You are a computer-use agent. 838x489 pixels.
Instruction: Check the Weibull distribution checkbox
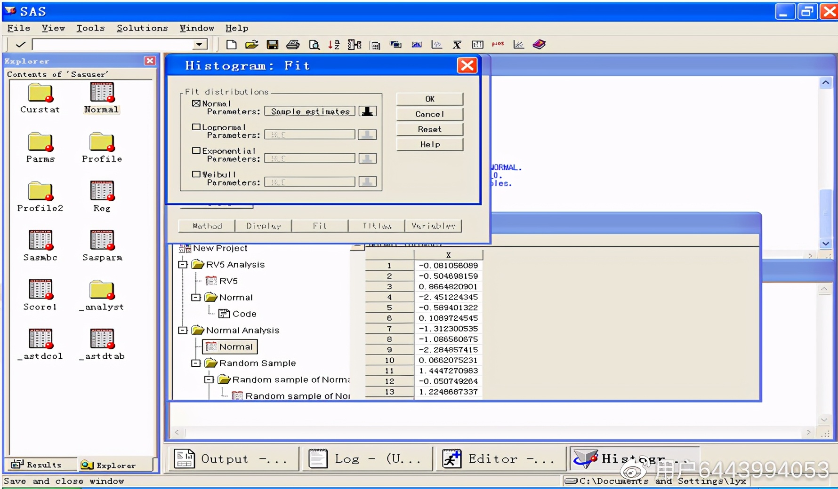[196, 174]
